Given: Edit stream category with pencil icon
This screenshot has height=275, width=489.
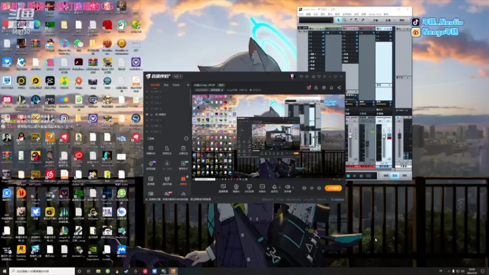Looking at the screenshot, I should [x=222, y=90].
